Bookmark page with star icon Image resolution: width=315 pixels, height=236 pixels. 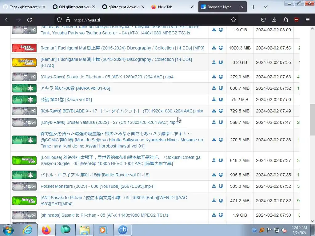233,20
